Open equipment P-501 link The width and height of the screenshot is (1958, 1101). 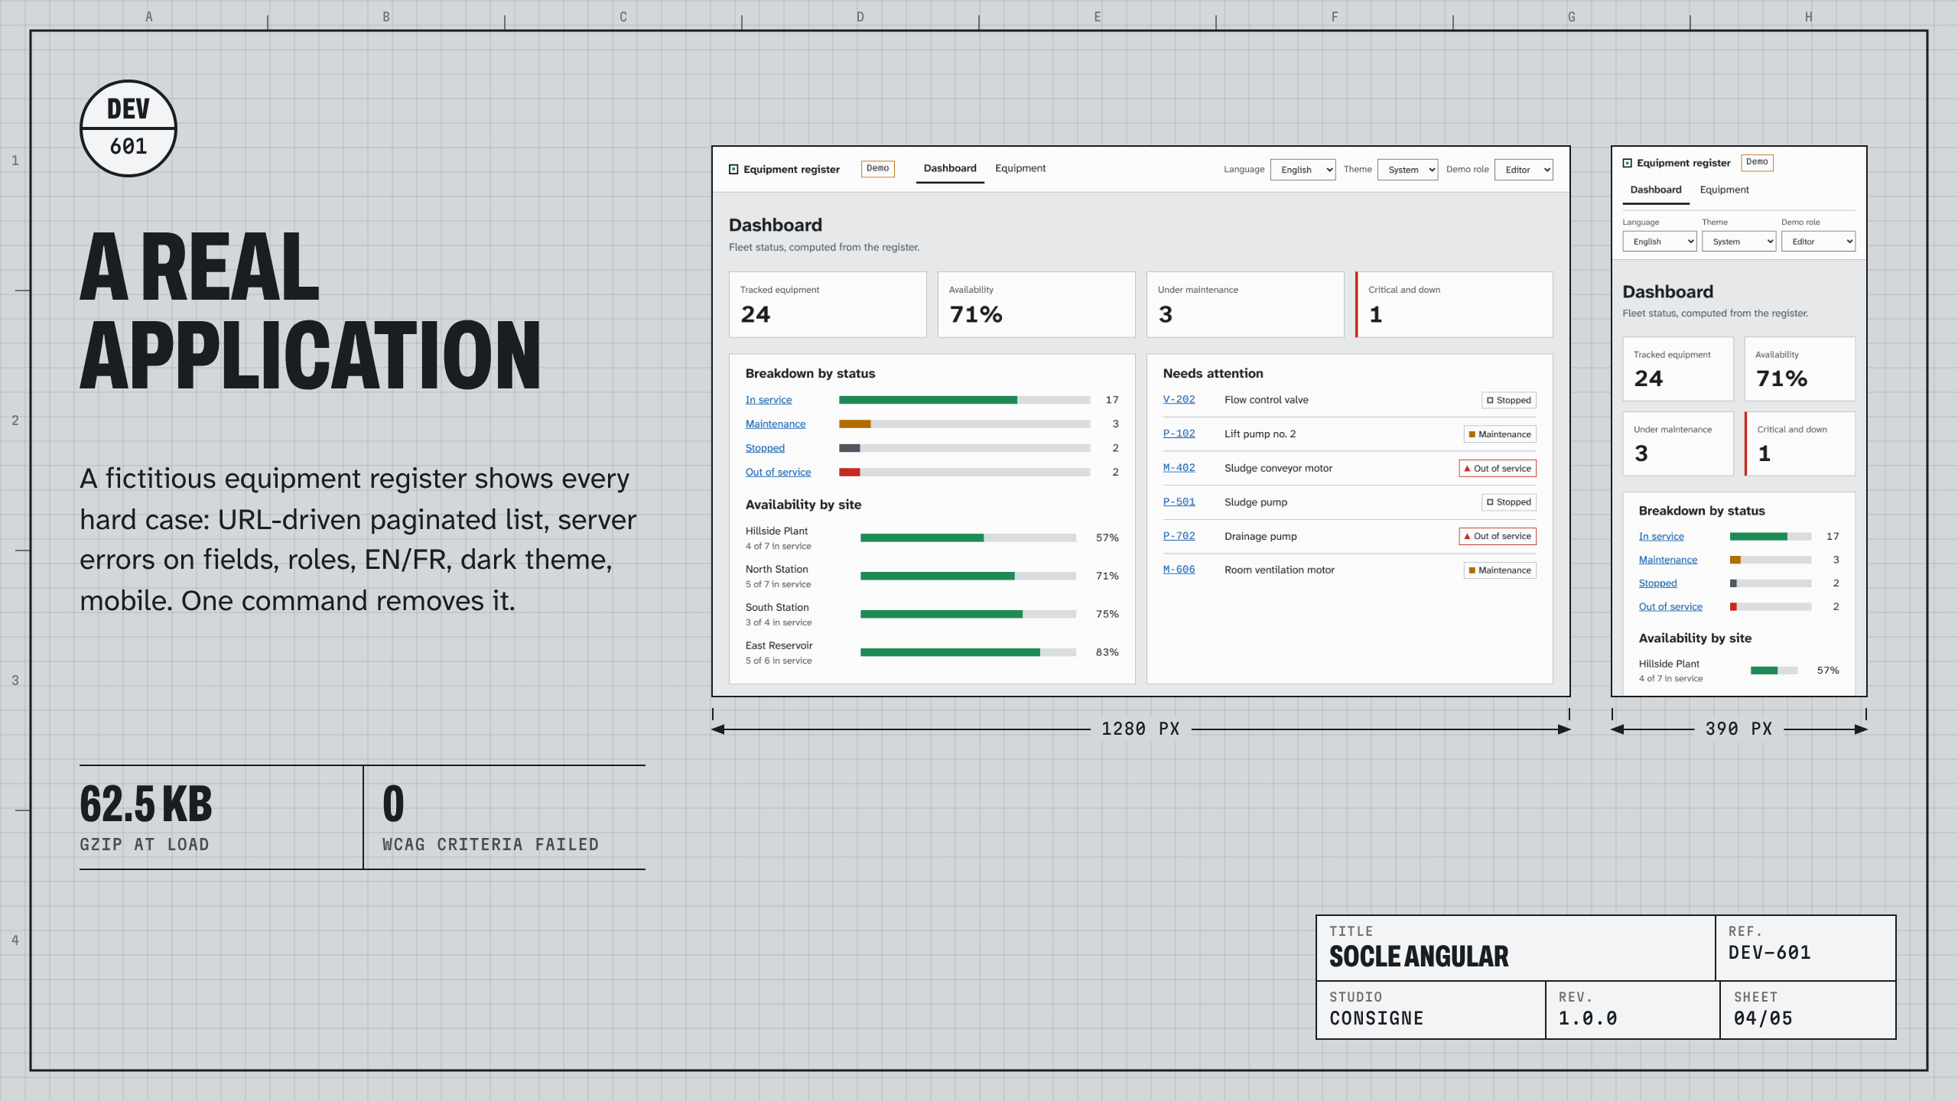click(x=1179, y=502)
